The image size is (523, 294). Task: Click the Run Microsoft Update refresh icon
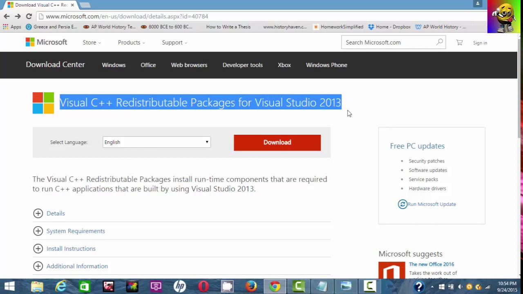pos(402,204)
